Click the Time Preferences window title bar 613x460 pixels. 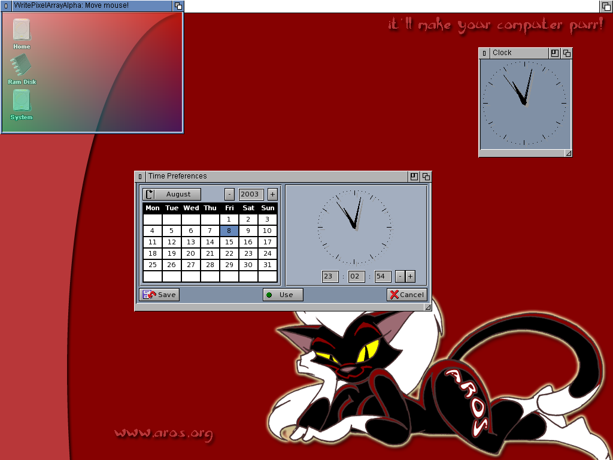pos(277,177)
